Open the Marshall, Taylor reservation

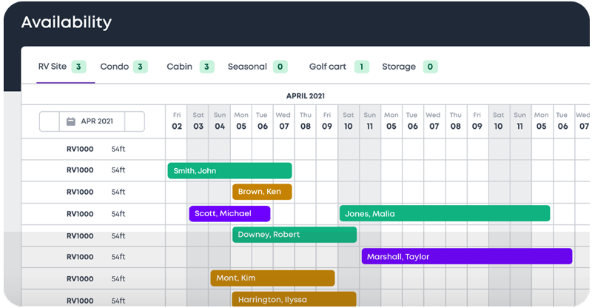[x=467, y=256]
